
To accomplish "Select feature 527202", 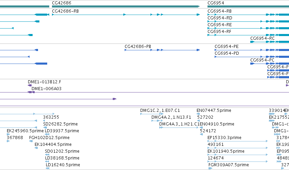I will (198, 121).
